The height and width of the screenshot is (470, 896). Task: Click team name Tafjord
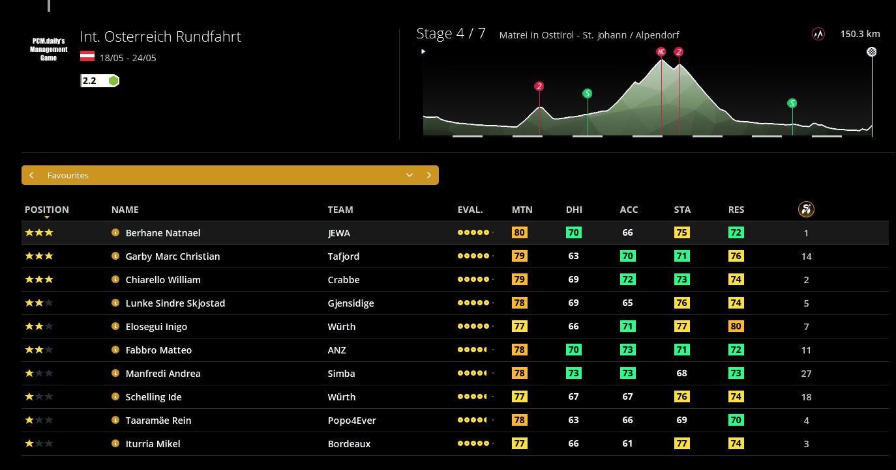[x=344, y=256]
